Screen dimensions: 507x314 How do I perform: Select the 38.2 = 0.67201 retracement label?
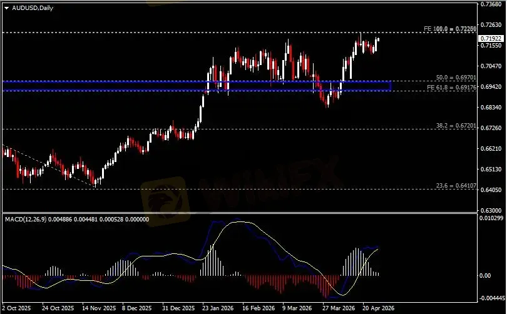coord(456,125)
